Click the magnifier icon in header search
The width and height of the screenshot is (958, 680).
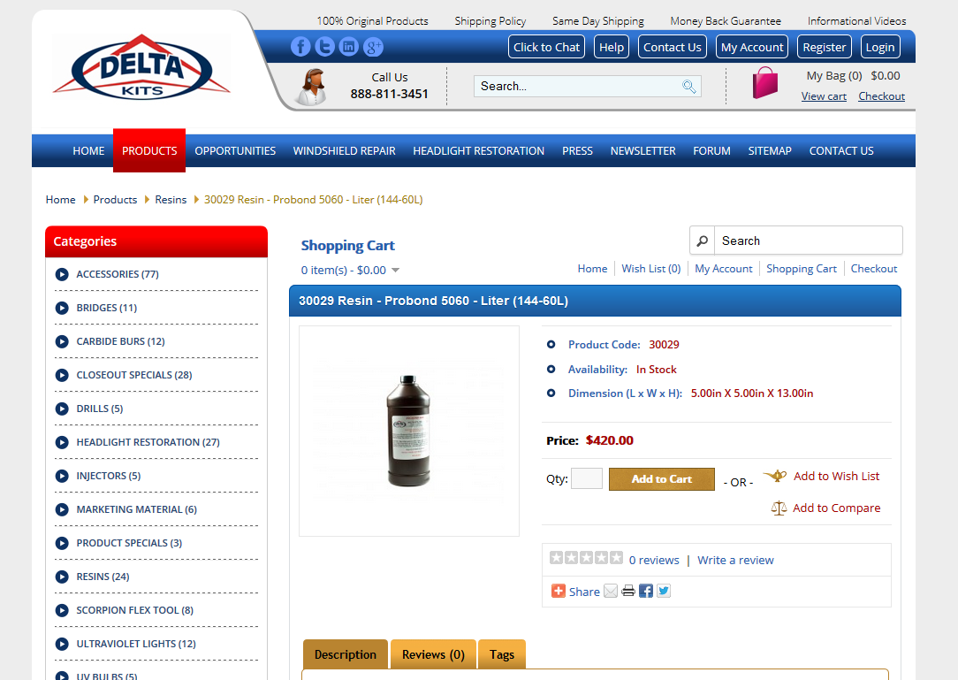(x=689, y=87)
